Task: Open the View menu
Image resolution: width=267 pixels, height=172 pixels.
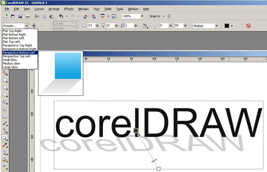Action: [27, 9]
